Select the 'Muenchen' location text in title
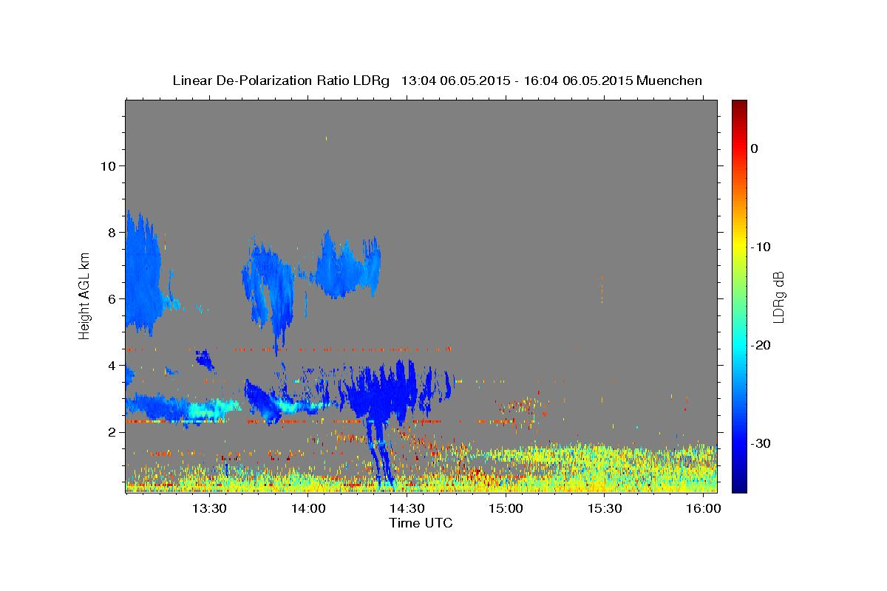 [670, 81]
